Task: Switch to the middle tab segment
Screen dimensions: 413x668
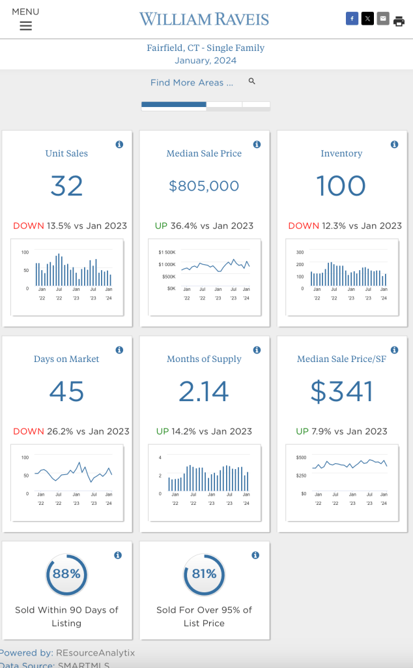Action: coord(223,104)
